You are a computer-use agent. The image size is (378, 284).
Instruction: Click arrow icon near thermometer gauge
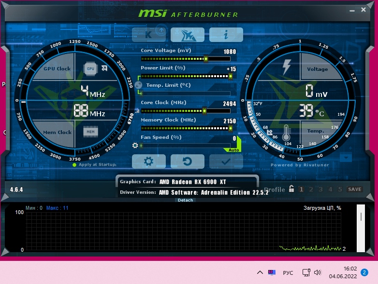(270, 132)
